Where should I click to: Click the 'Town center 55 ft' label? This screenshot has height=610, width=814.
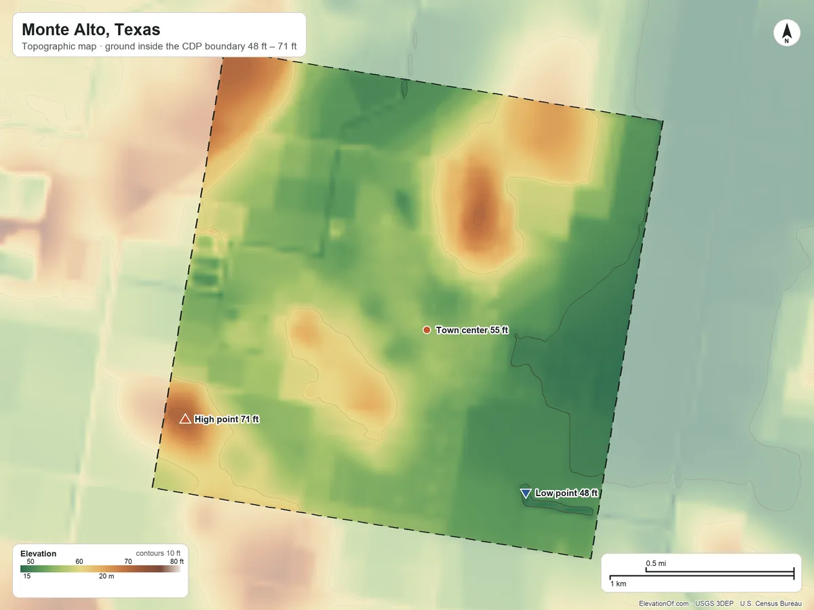tap(472, 330)
